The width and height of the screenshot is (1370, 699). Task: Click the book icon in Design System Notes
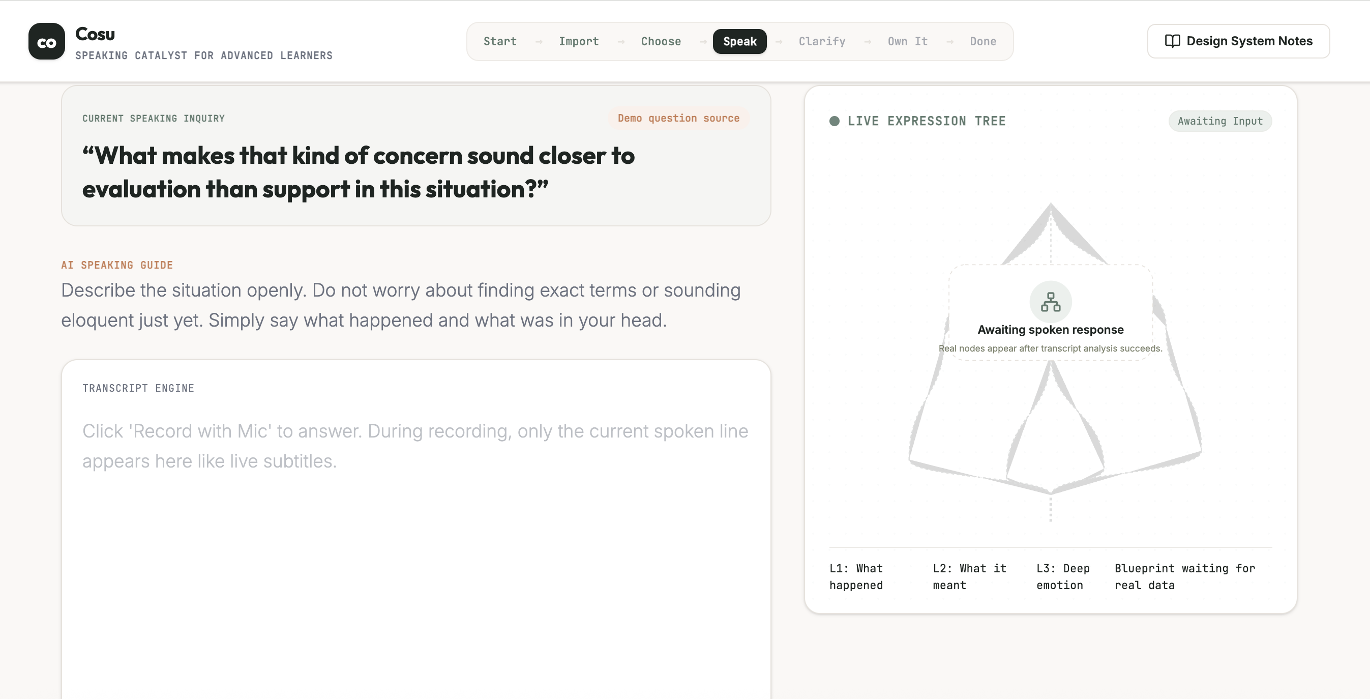(x=1172, y=41)
